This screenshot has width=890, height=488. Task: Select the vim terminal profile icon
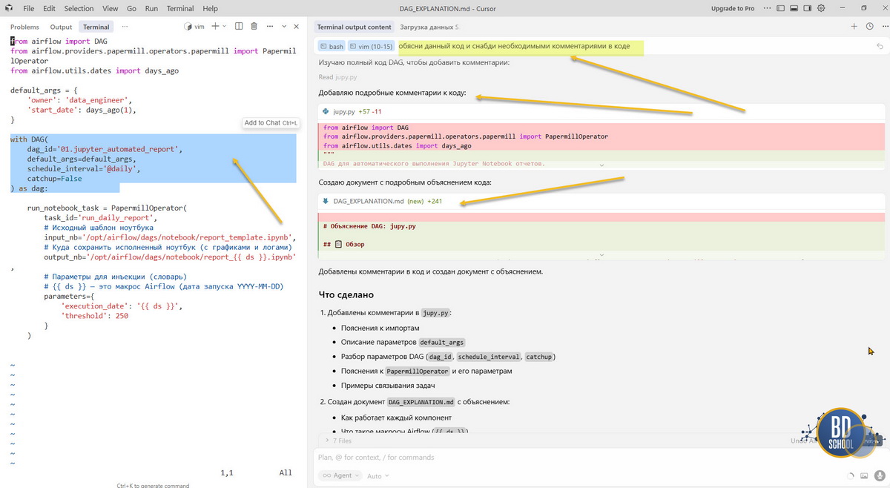(188, 26)
